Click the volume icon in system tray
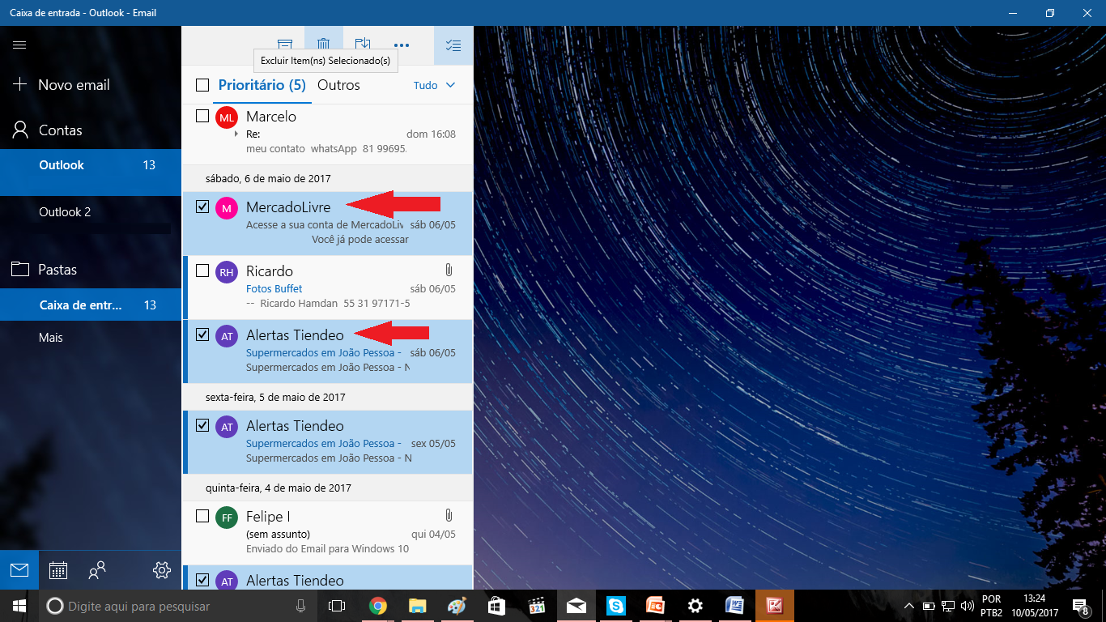 (968, 606)
